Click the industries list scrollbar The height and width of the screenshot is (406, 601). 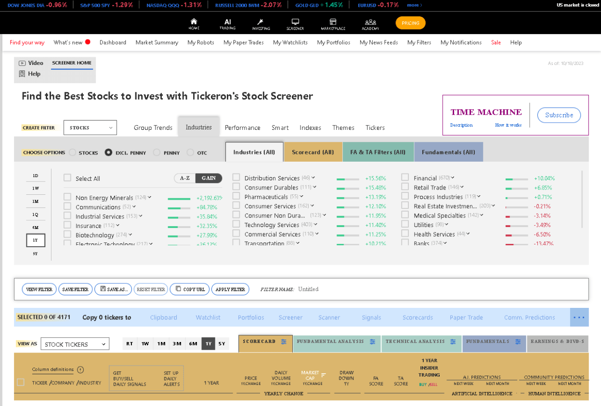point(582,199)
